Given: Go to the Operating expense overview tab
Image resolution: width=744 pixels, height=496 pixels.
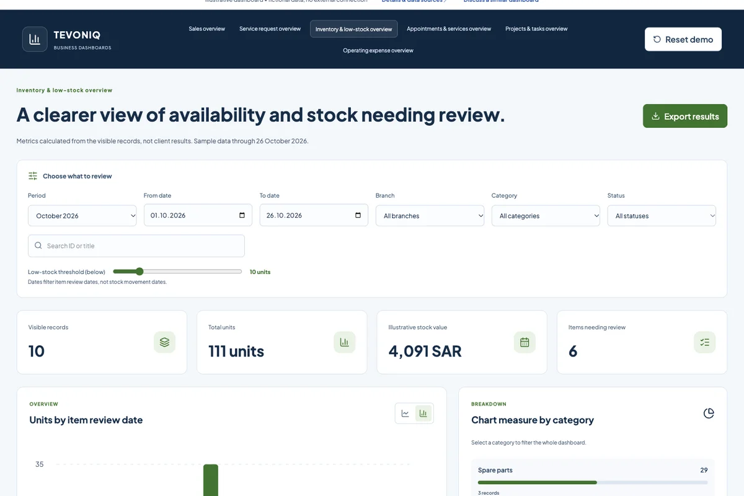Looking at the screenshot, I should [x=378, y=50].
